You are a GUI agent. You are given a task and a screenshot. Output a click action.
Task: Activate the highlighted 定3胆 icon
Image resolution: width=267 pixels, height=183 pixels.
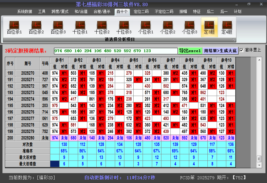pyautogui.click(x=210, y=26)
